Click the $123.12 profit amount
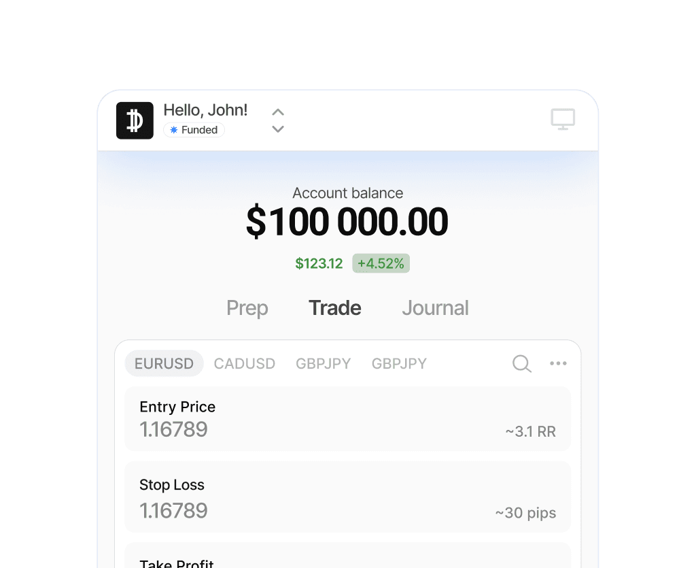The image size is (696, 568). coord(319,264)
